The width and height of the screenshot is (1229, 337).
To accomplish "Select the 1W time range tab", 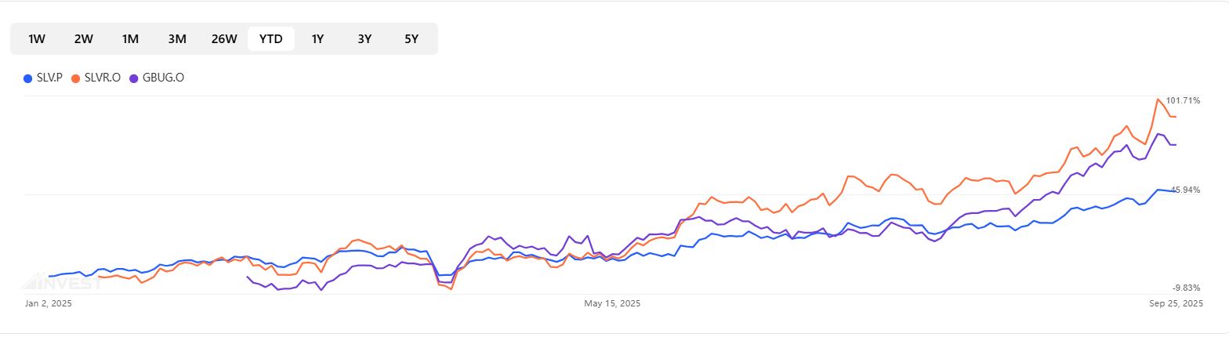I will 37,39.
